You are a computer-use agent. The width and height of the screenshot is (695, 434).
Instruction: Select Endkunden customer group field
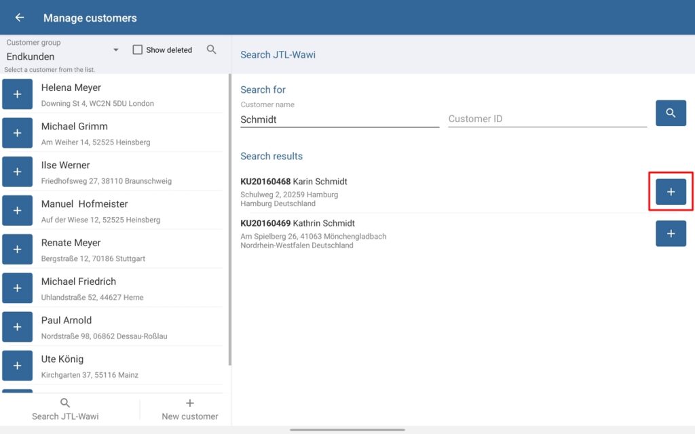pyautogui.click(x=58, y=56)
